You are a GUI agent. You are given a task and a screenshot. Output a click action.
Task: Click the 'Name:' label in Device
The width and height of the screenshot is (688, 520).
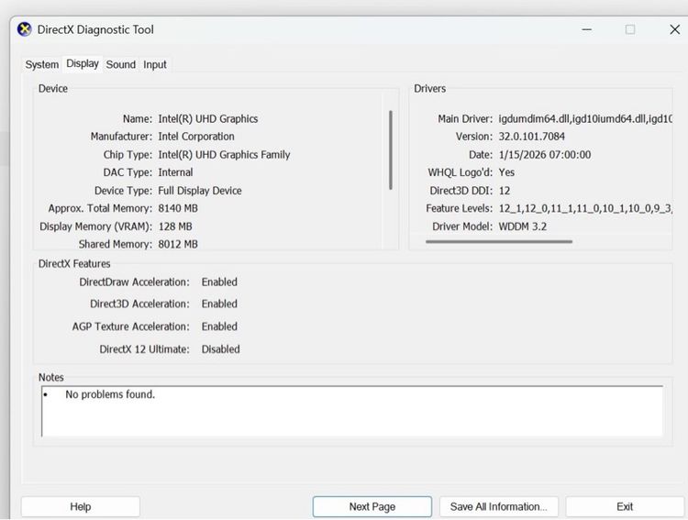click(x=138, y=119)
